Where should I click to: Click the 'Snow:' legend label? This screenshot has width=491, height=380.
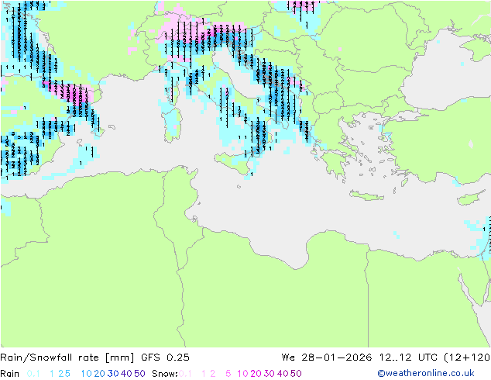(x=165, y=374)
